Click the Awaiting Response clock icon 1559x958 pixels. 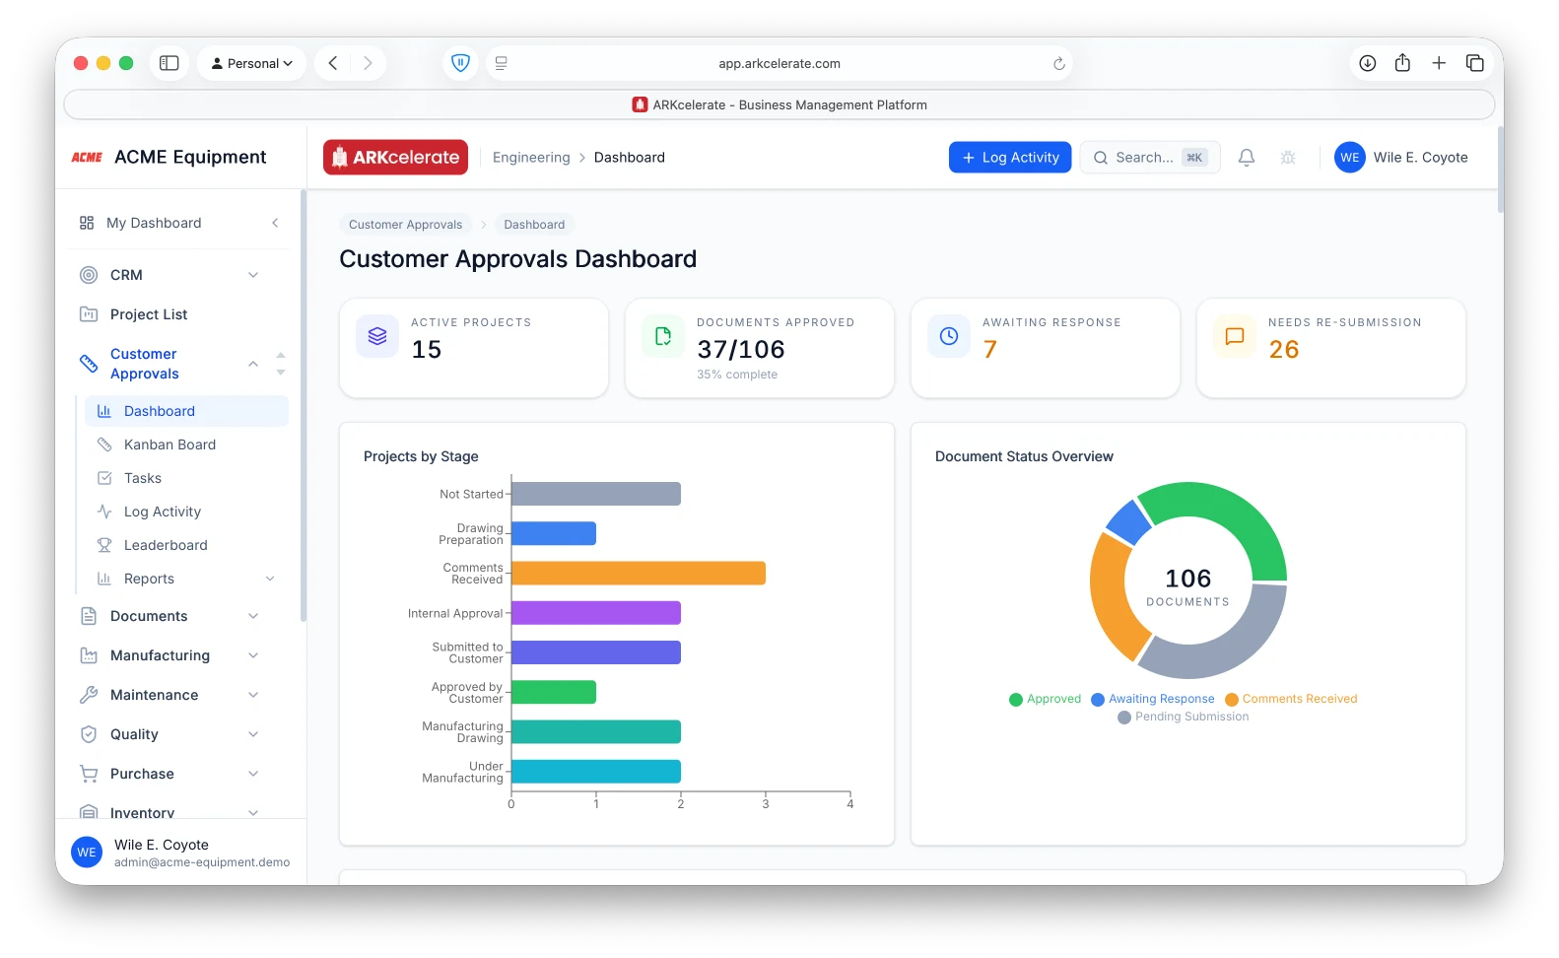coord(949,336)
